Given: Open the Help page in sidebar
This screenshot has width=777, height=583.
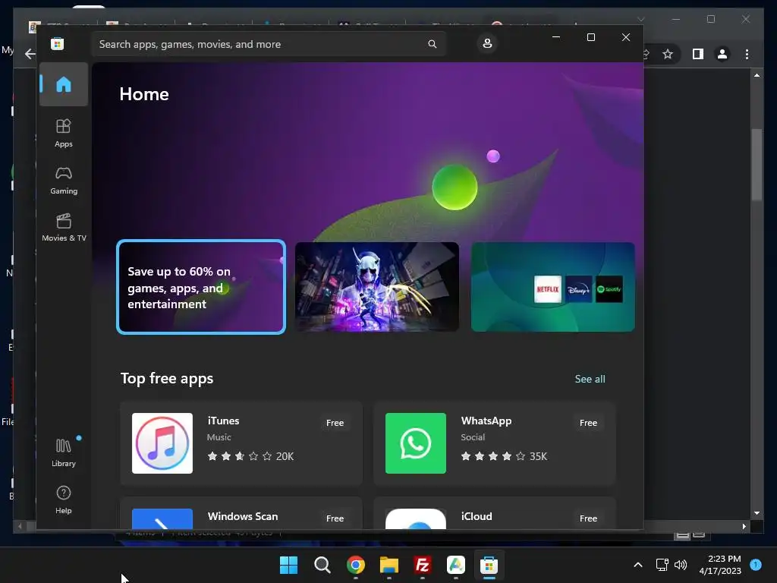Looking at the screenshot, I should pos(64,499).
